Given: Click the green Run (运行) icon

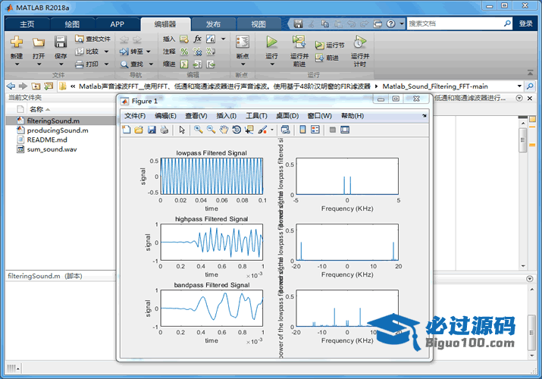Looking at the screenshot, I should tap(271, 42).
